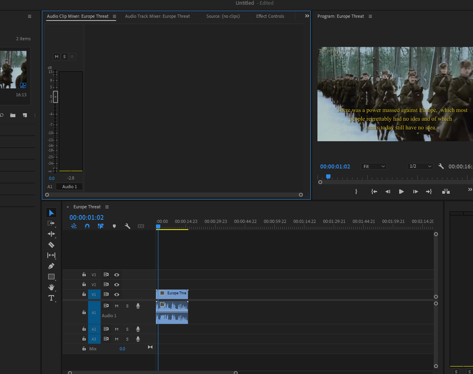The height and width of the screenshot is (374, 473).
Task: Add a marker in the timeline
Action: pyautogui.click(x=114, y=226)
